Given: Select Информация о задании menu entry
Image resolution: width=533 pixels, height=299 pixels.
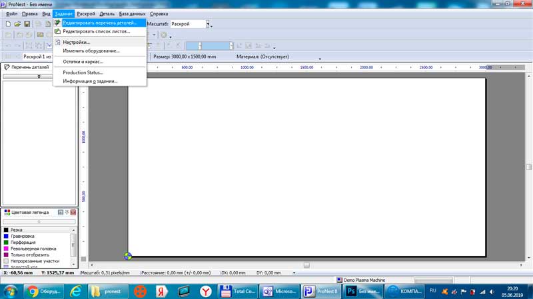Looking at the screenshot, I should pos(100,81).
